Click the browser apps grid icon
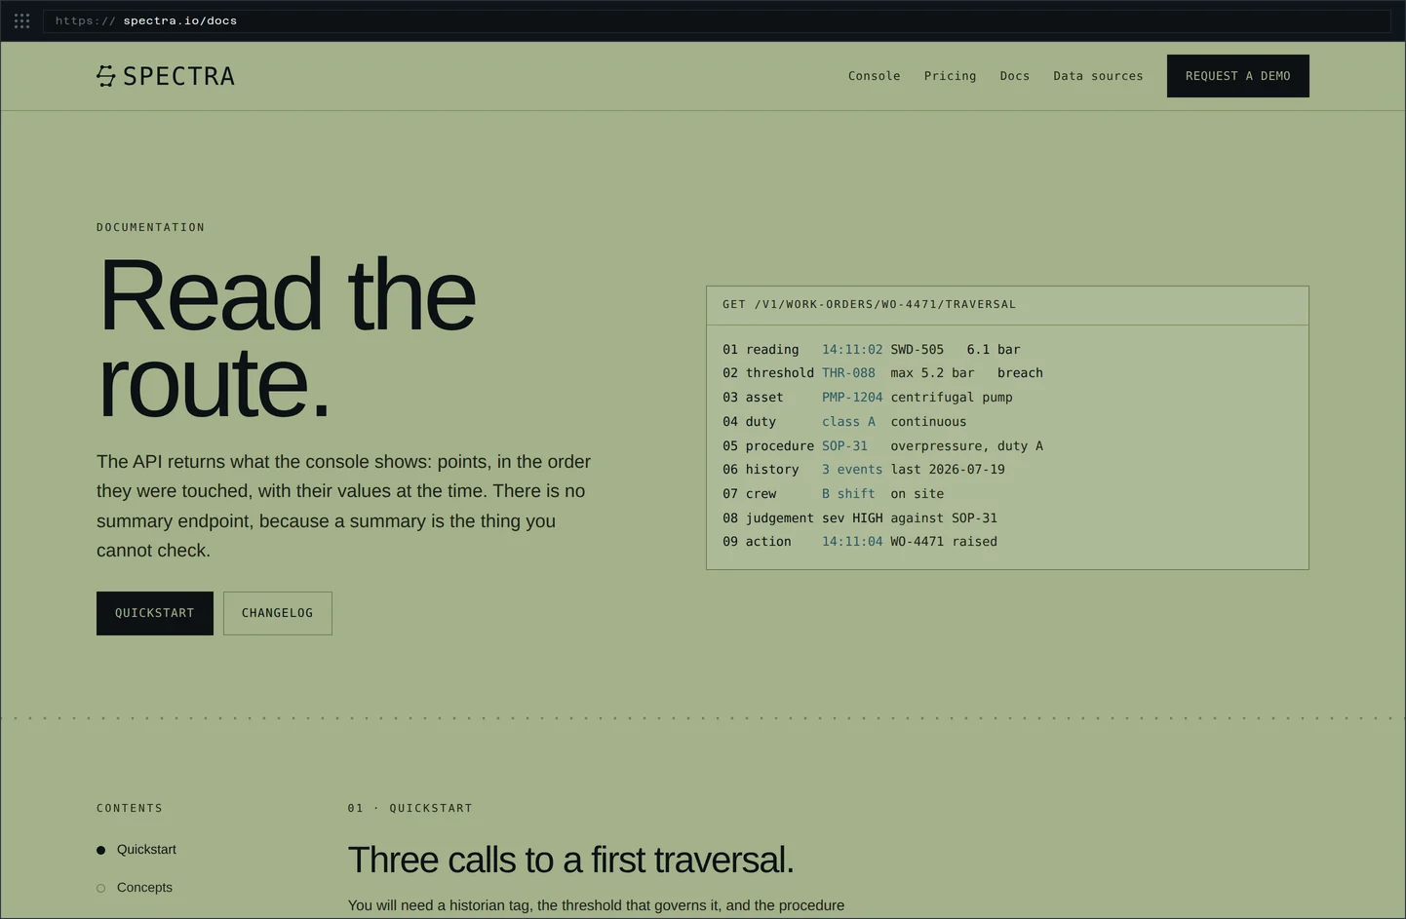Viewport: 1406px width, 919px height. 21,20
